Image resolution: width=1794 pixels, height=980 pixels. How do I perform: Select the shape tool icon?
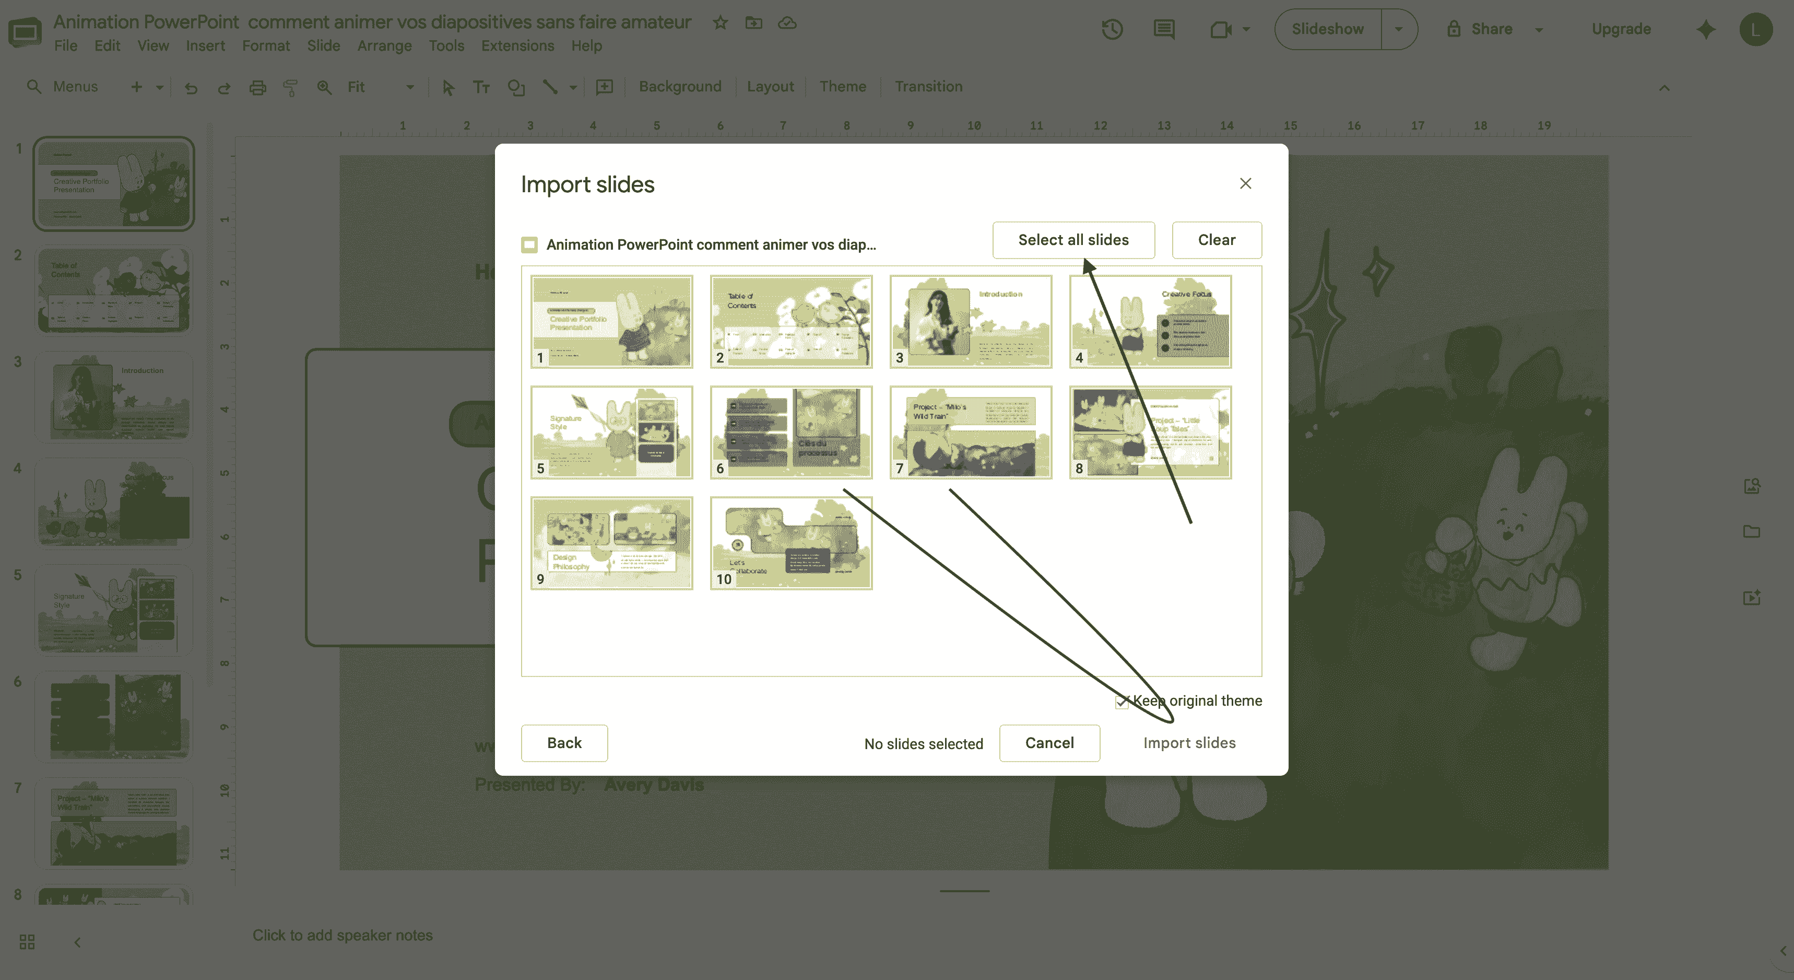coord(516,87)
